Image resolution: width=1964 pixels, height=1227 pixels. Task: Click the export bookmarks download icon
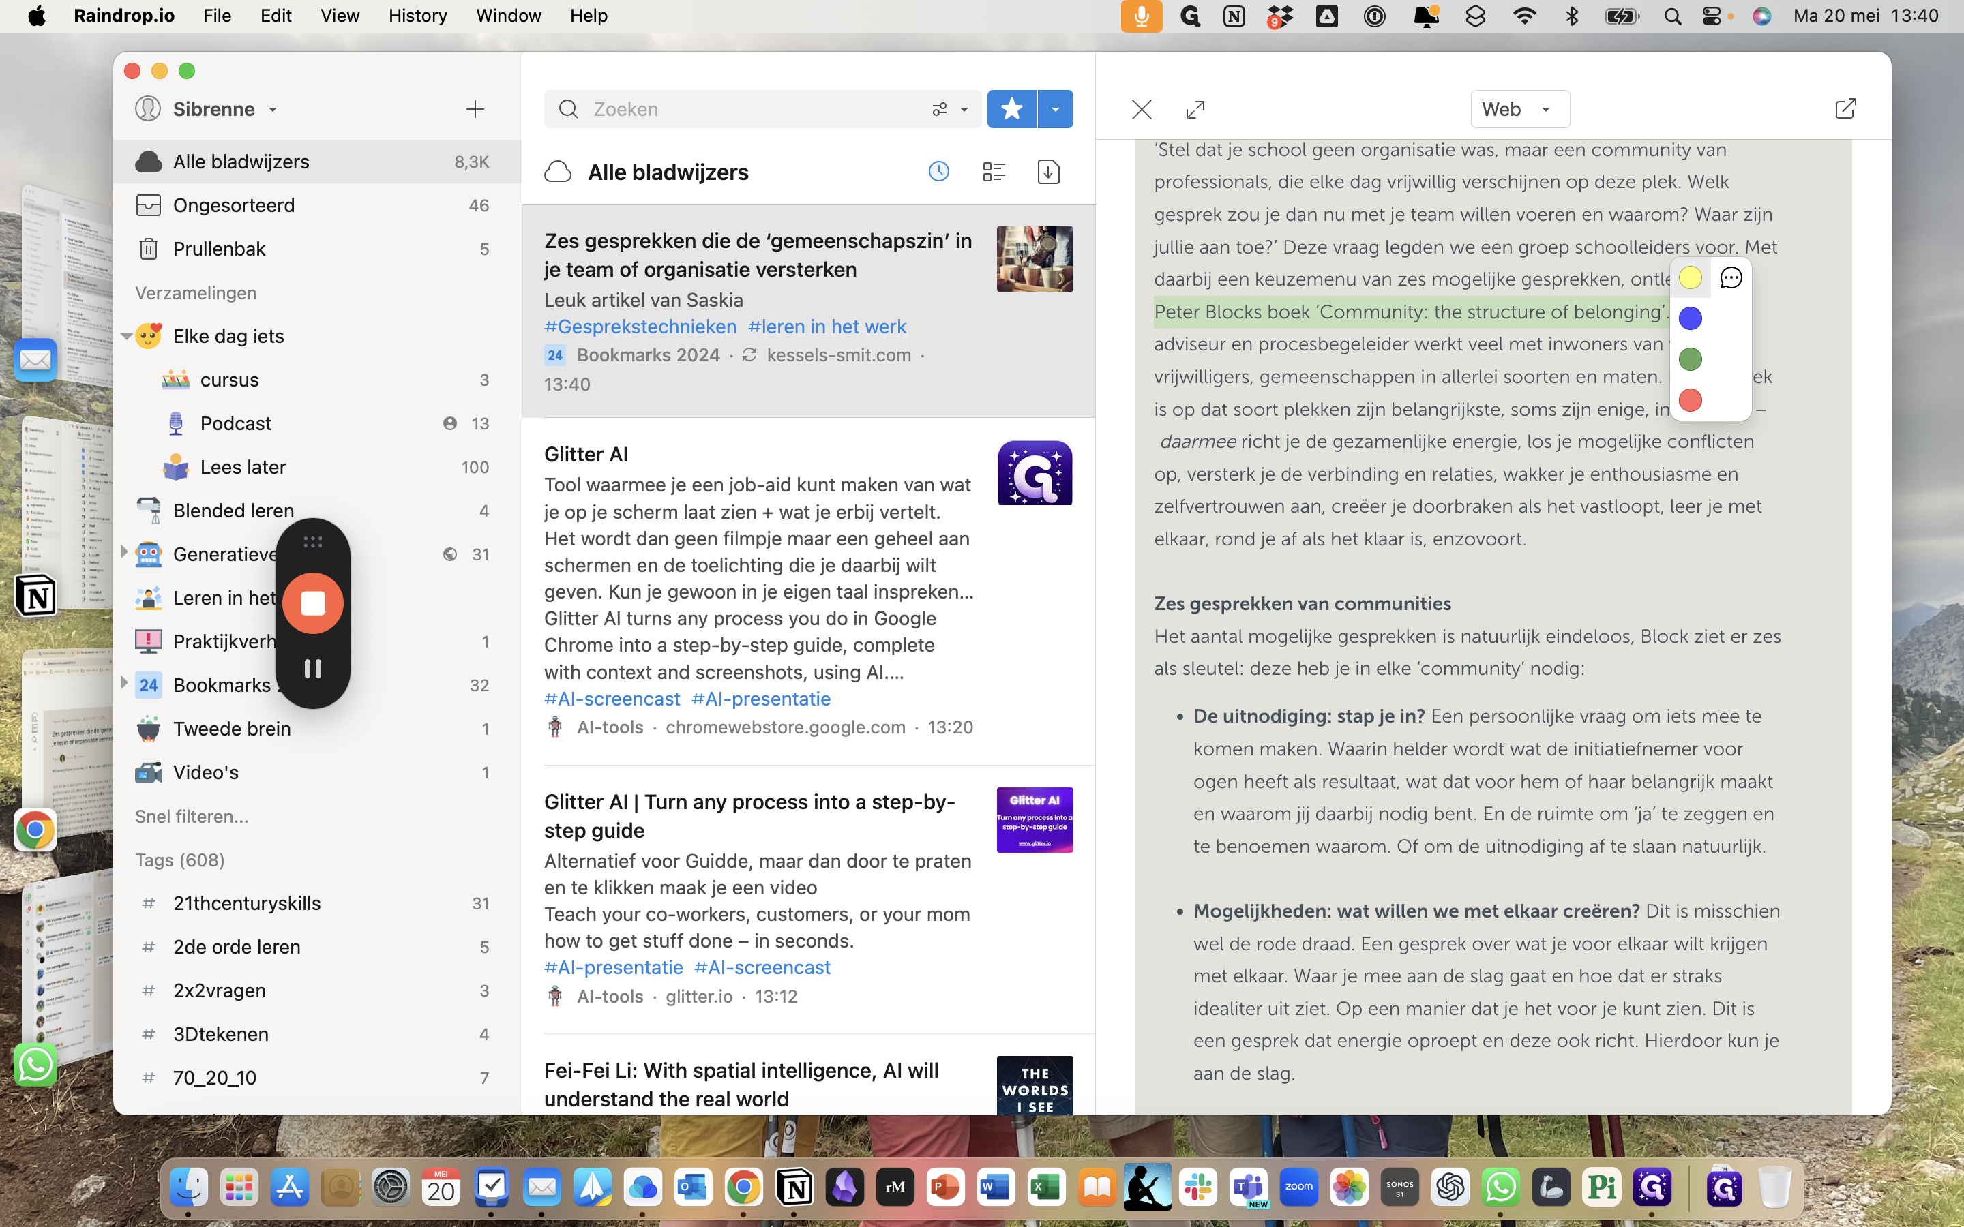pos(1049,171)
